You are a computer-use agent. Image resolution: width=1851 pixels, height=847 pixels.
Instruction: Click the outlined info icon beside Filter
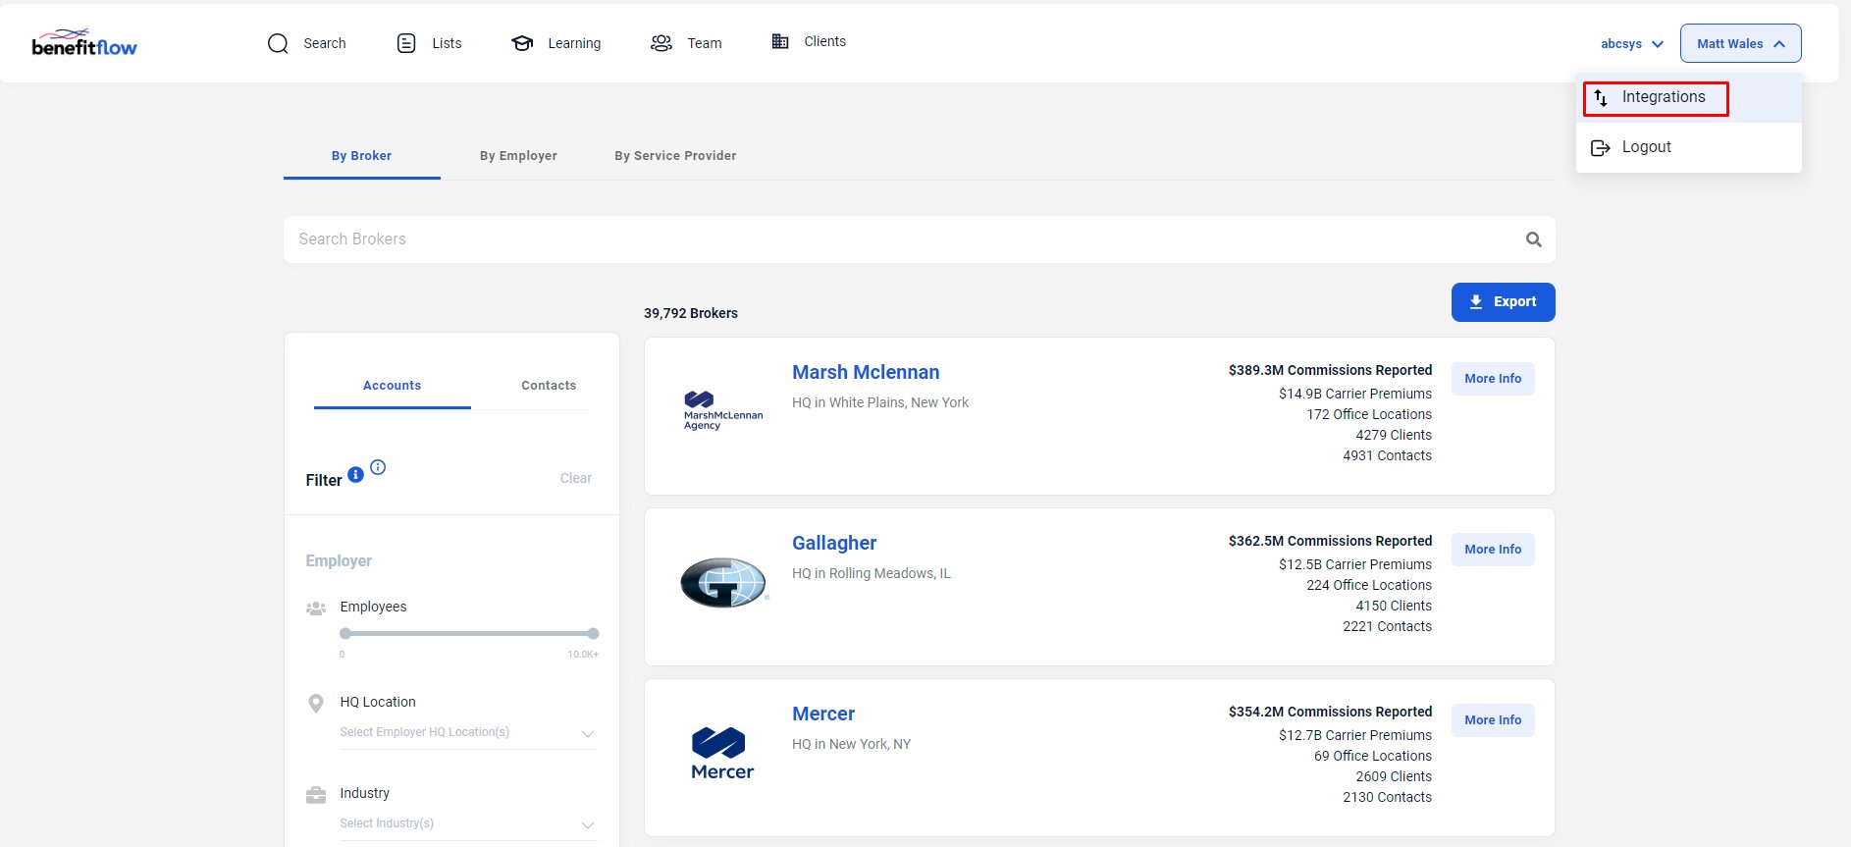(378, 467)
